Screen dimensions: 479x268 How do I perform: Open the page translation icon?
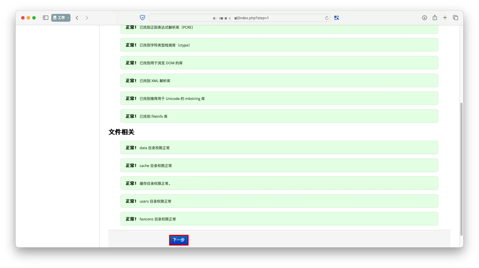336,18
